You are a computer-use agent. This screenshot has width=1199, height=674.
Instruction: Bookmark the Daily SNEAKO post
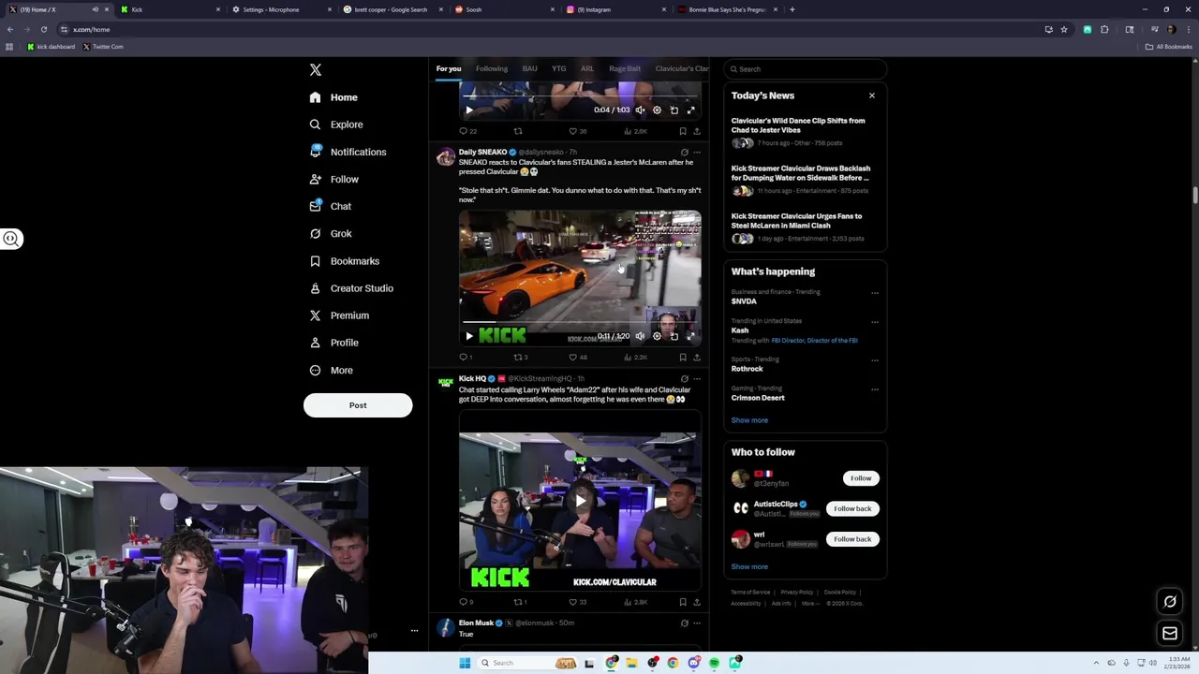[x=683, y=357]
